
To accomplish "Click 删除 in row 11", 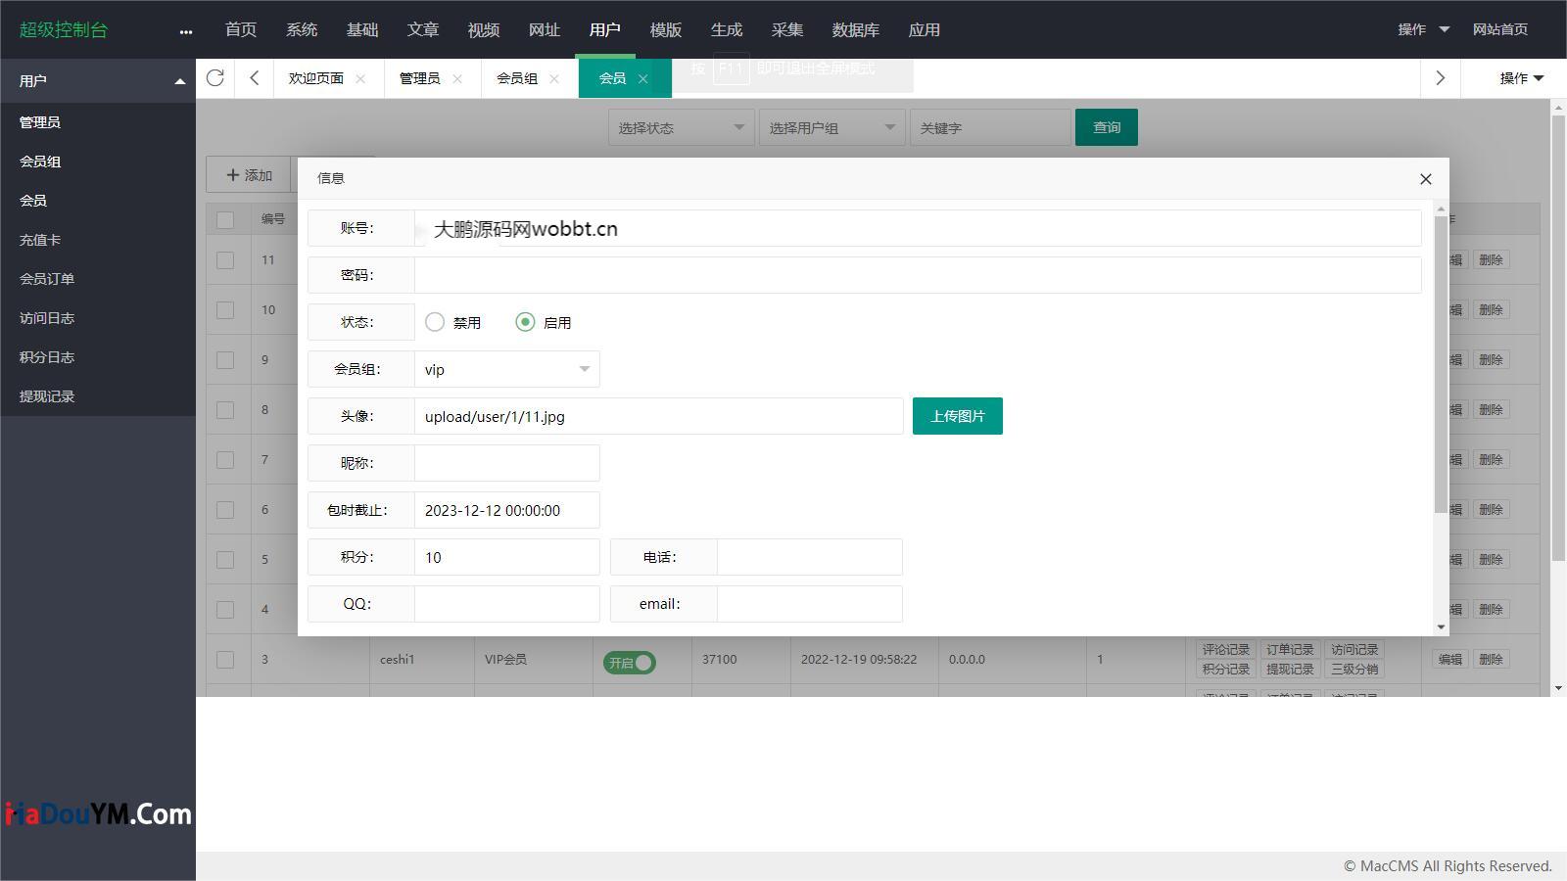I will click(1491, 260).
